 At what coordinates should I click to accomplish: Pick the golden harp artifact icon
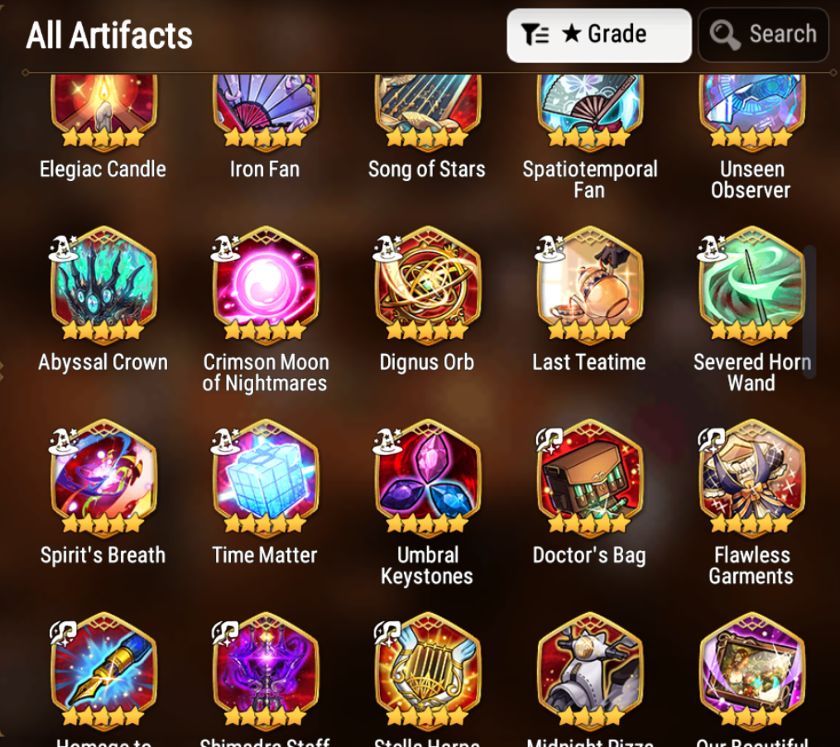[428, 670]
